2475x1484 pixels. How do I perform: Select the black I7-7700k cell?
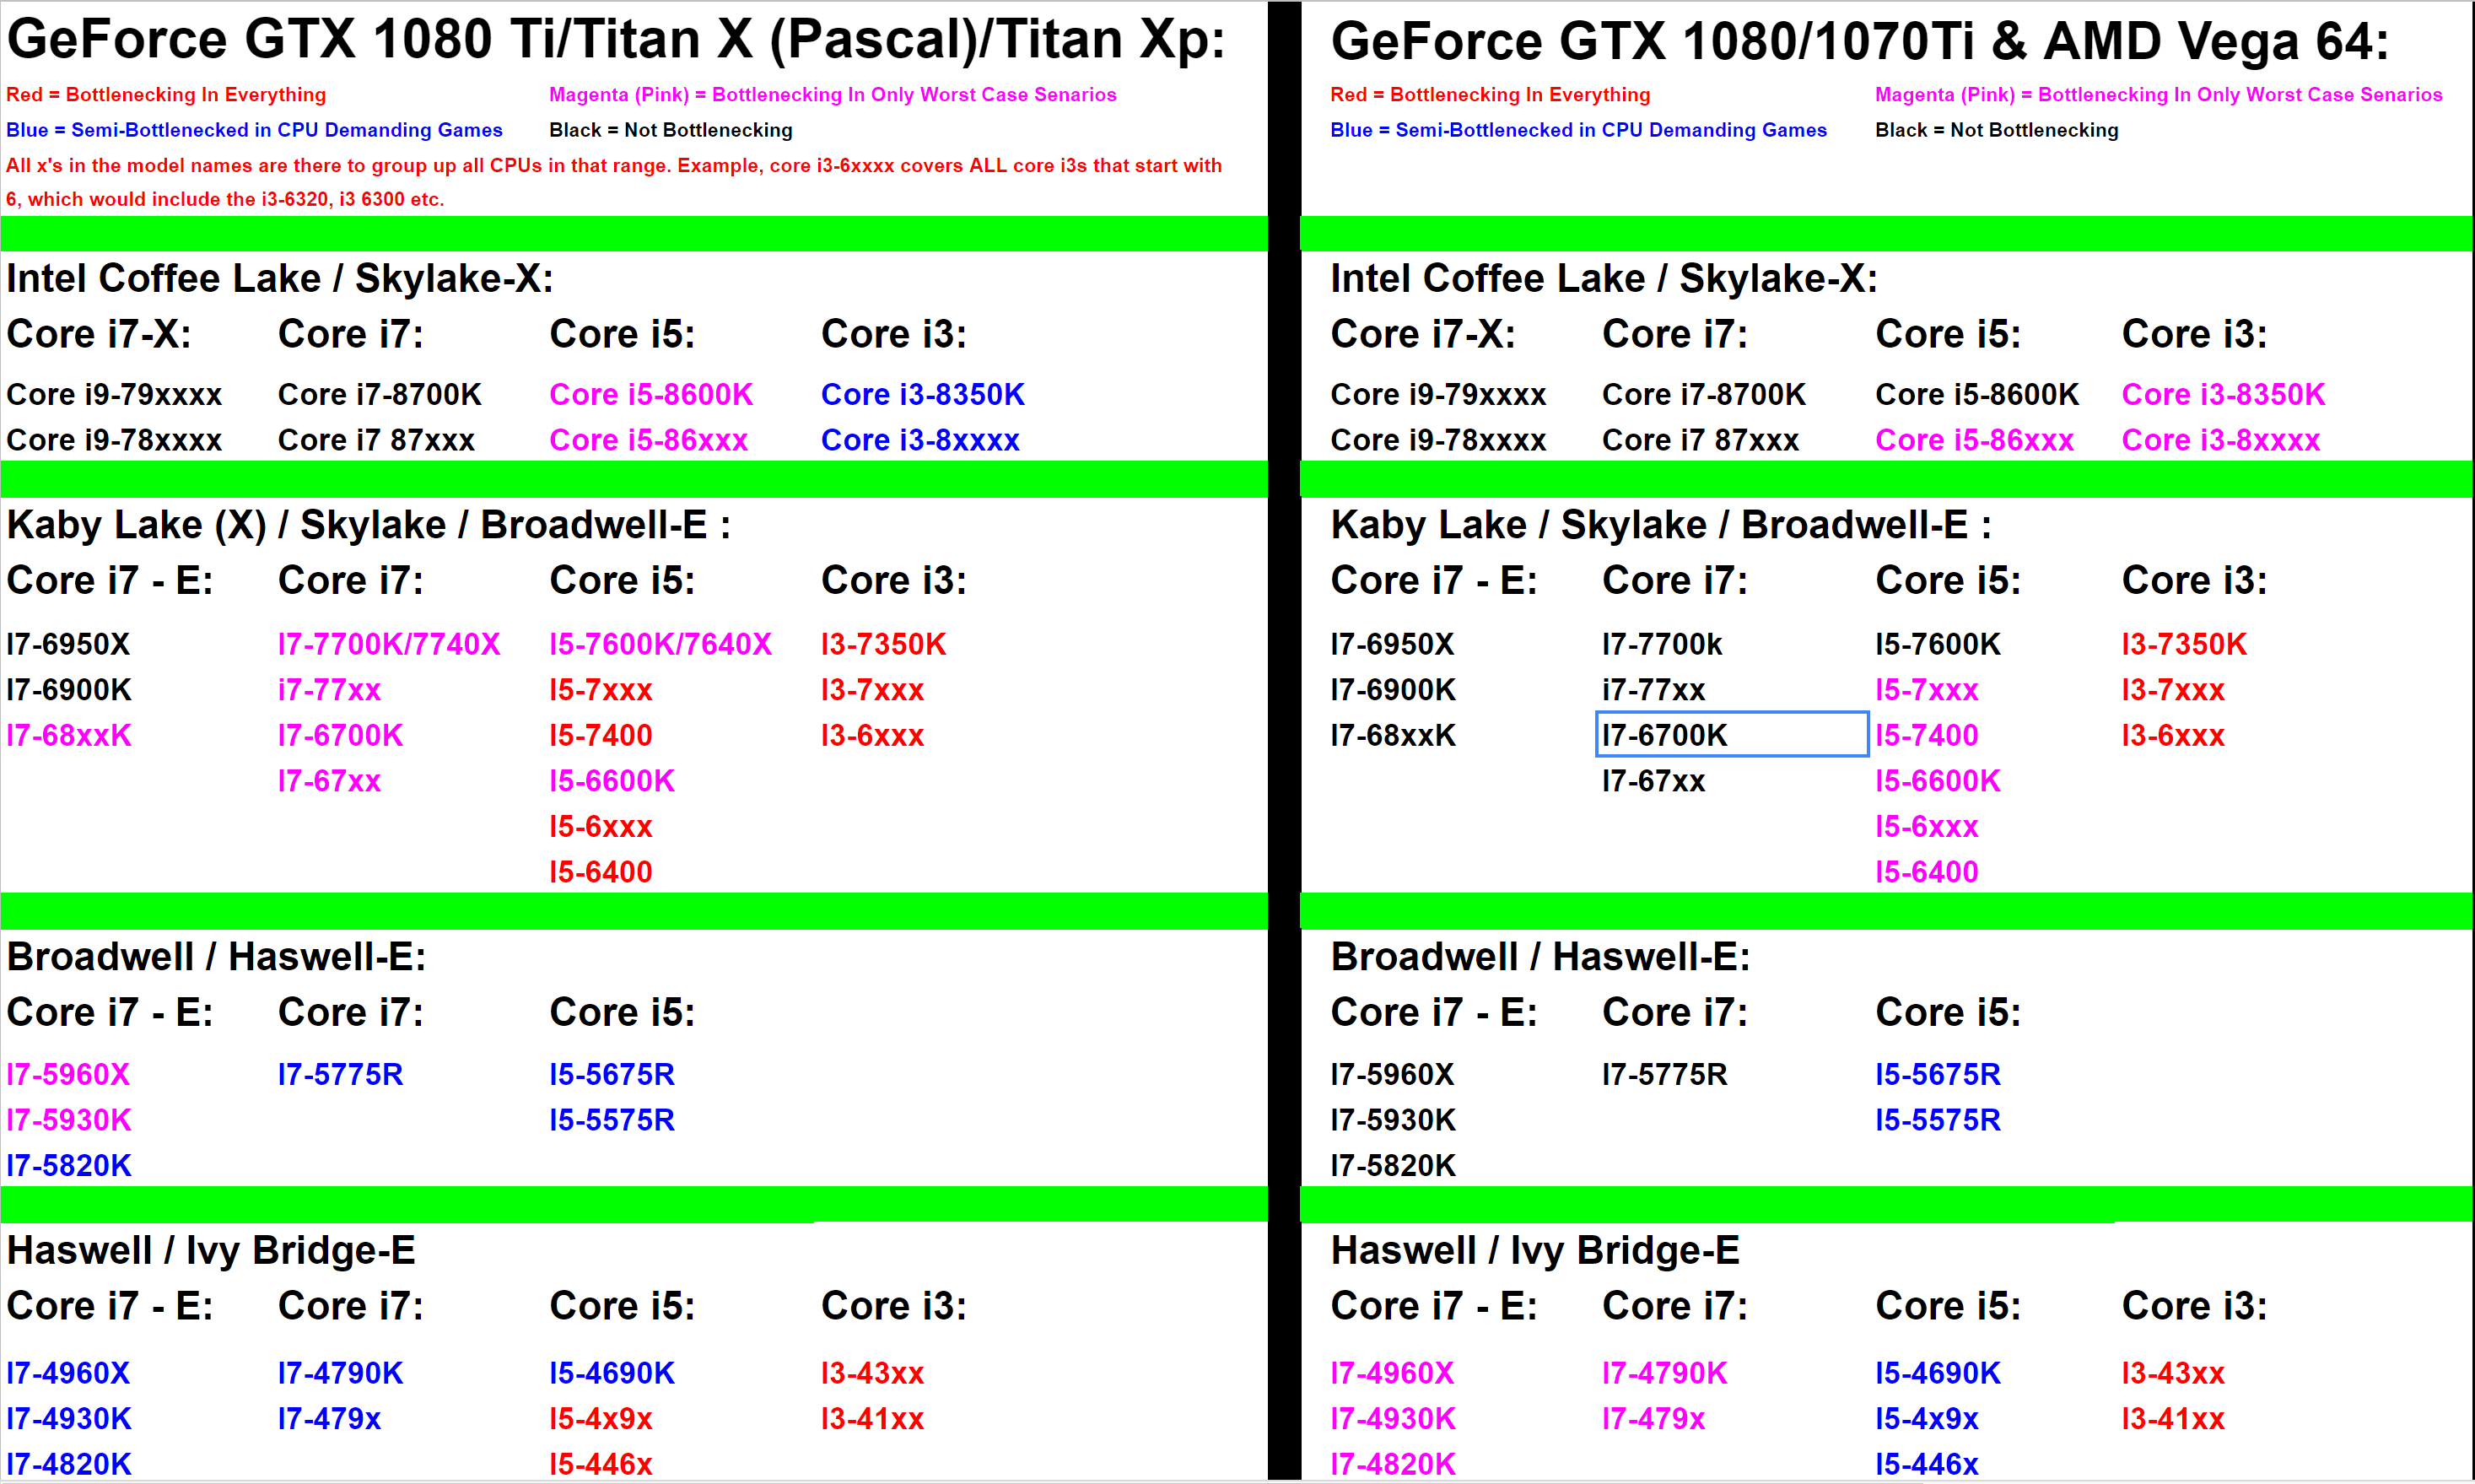(x=1663, y=644)
